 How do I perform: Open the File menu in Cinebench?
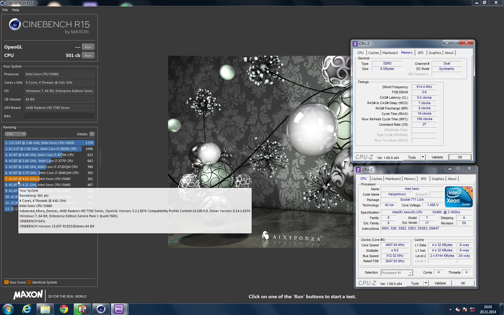[x=5, y=10]
